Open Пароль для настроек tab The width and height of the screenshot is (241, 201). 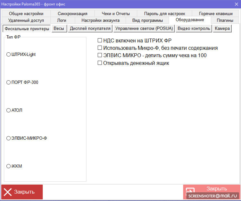click(x=165, y=14)
